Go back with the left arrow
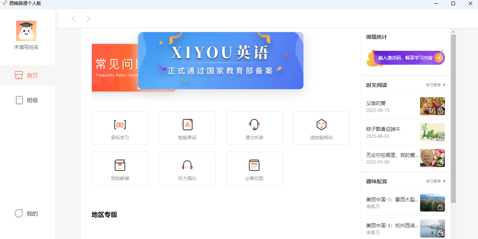The width and height of the screenshot is (478, 239). (x=73, y=18)
